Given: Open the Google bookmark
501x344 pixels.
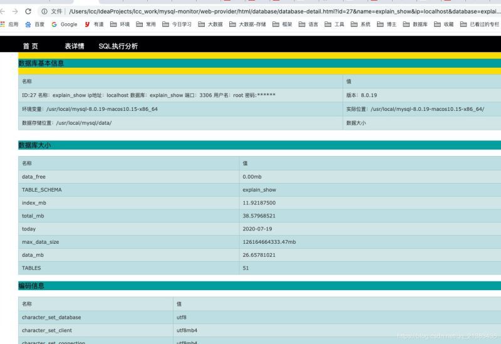Looking at the screenshot, I should click(65, 24).
